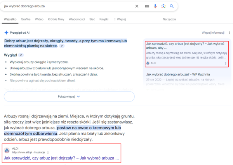Open the Wiadomości tab
This screenshot has width=233, height=165.
click(77, 19)
